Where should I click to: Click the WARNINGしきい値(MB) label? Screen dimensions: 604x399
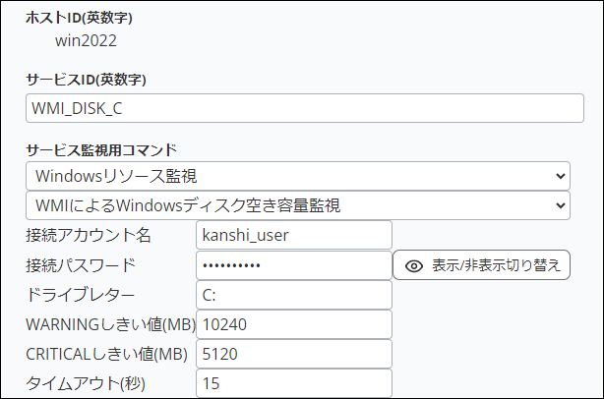(110, 324)
